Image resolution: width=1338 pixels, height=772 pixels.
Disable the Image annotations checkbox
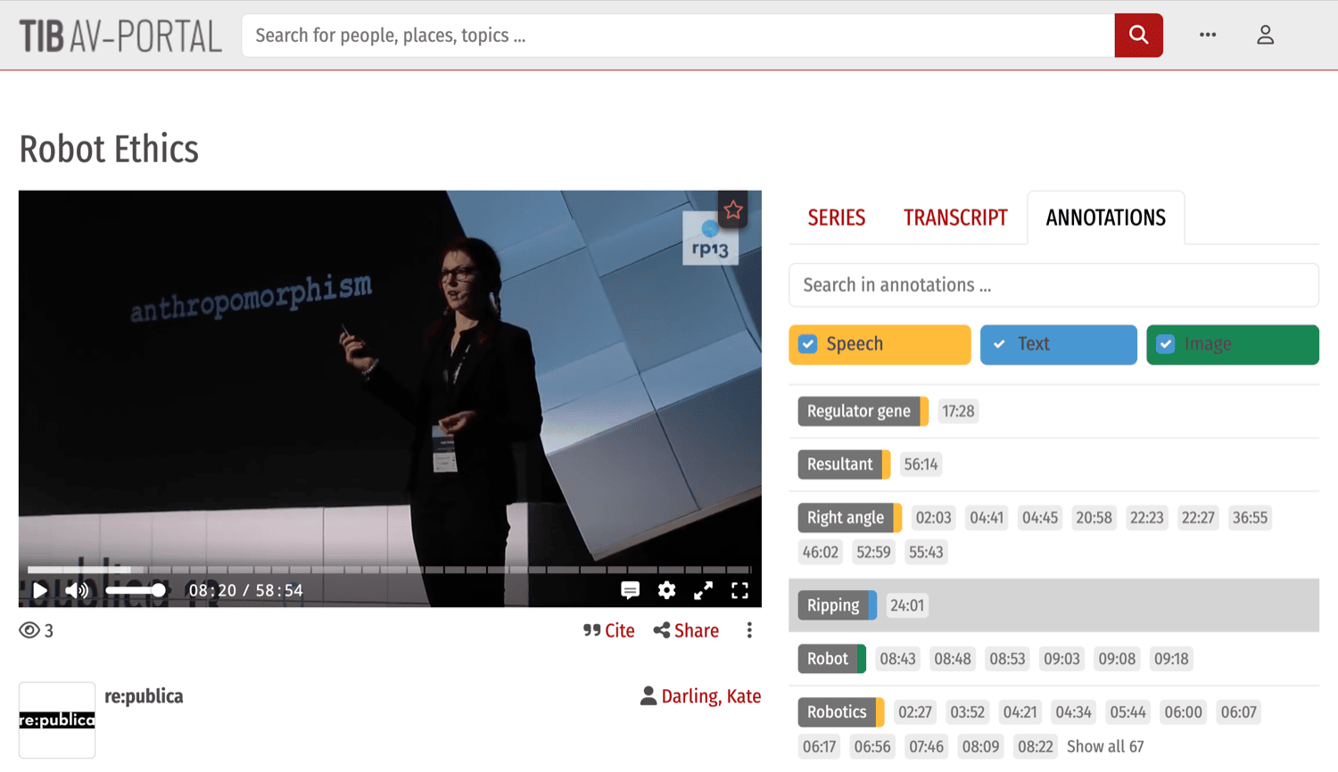point(1164,345)
